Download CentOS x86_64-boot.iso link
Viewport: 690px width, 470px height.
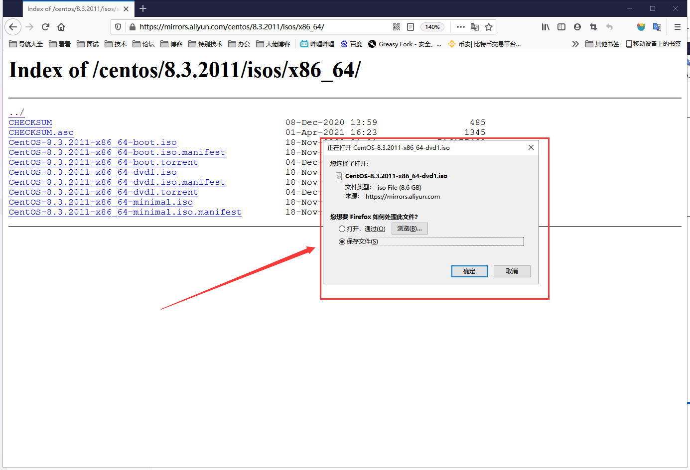click(93, 142)
